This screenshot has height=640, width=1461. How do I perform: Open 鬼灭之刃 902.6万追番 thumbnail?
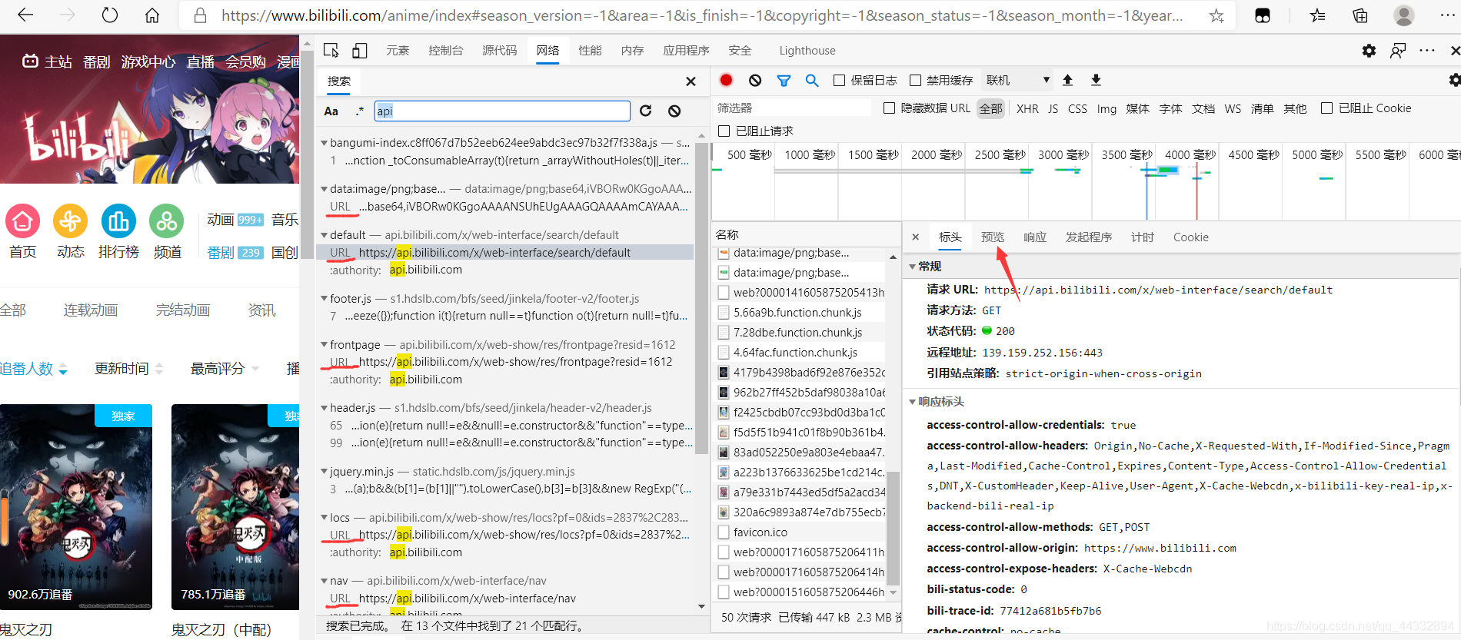coord(76,507)
